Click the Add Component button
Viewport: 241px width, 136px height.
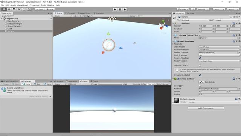pyautogui.click(x=206, y=108)
